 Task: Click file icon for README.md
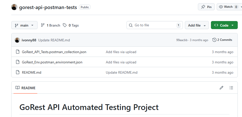click(18, 72)
